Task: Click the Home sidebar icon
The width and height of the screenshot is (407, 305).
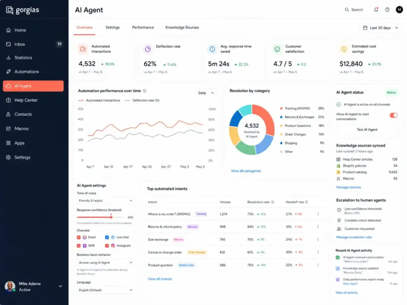Action: click(x=9, y=30)
